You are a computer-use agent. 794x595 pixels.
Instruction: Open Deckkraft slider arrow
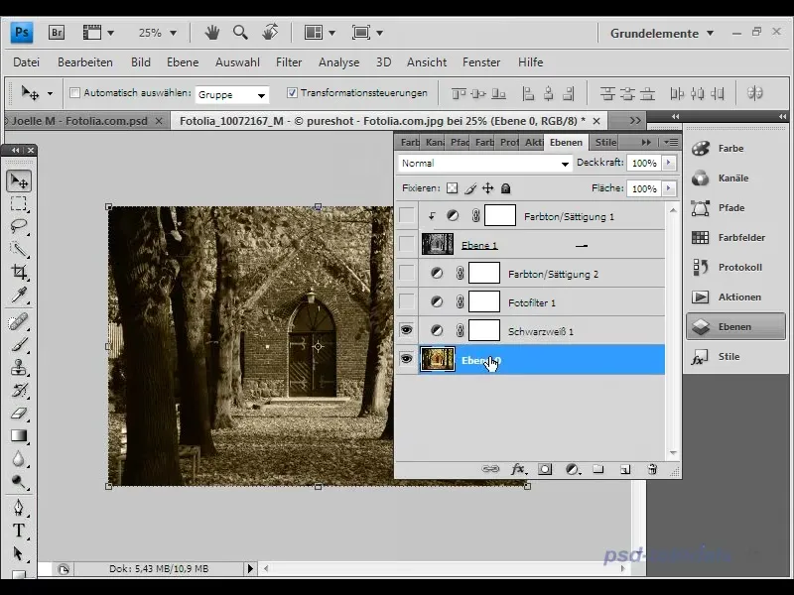click(668, 163)
